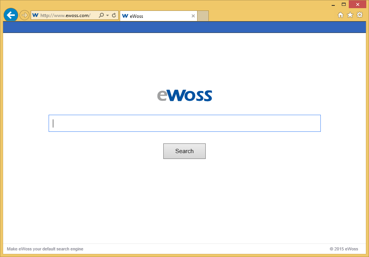
Task: Click the magnifier search icon in address bar
Action: pyautogui.click(x=101, y=16)
